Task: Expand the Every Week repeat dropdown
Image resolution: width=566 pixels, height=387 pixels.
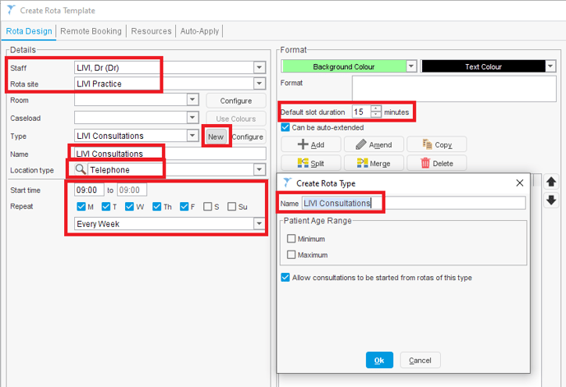Action: coord(259,223)
